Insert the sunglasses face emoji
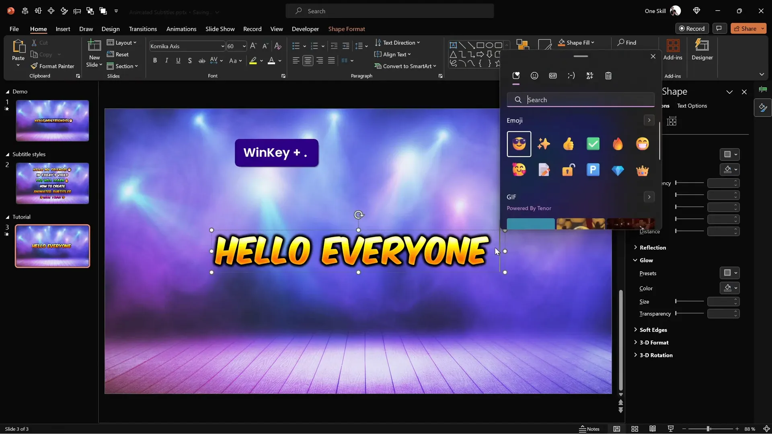 (519, 144)
